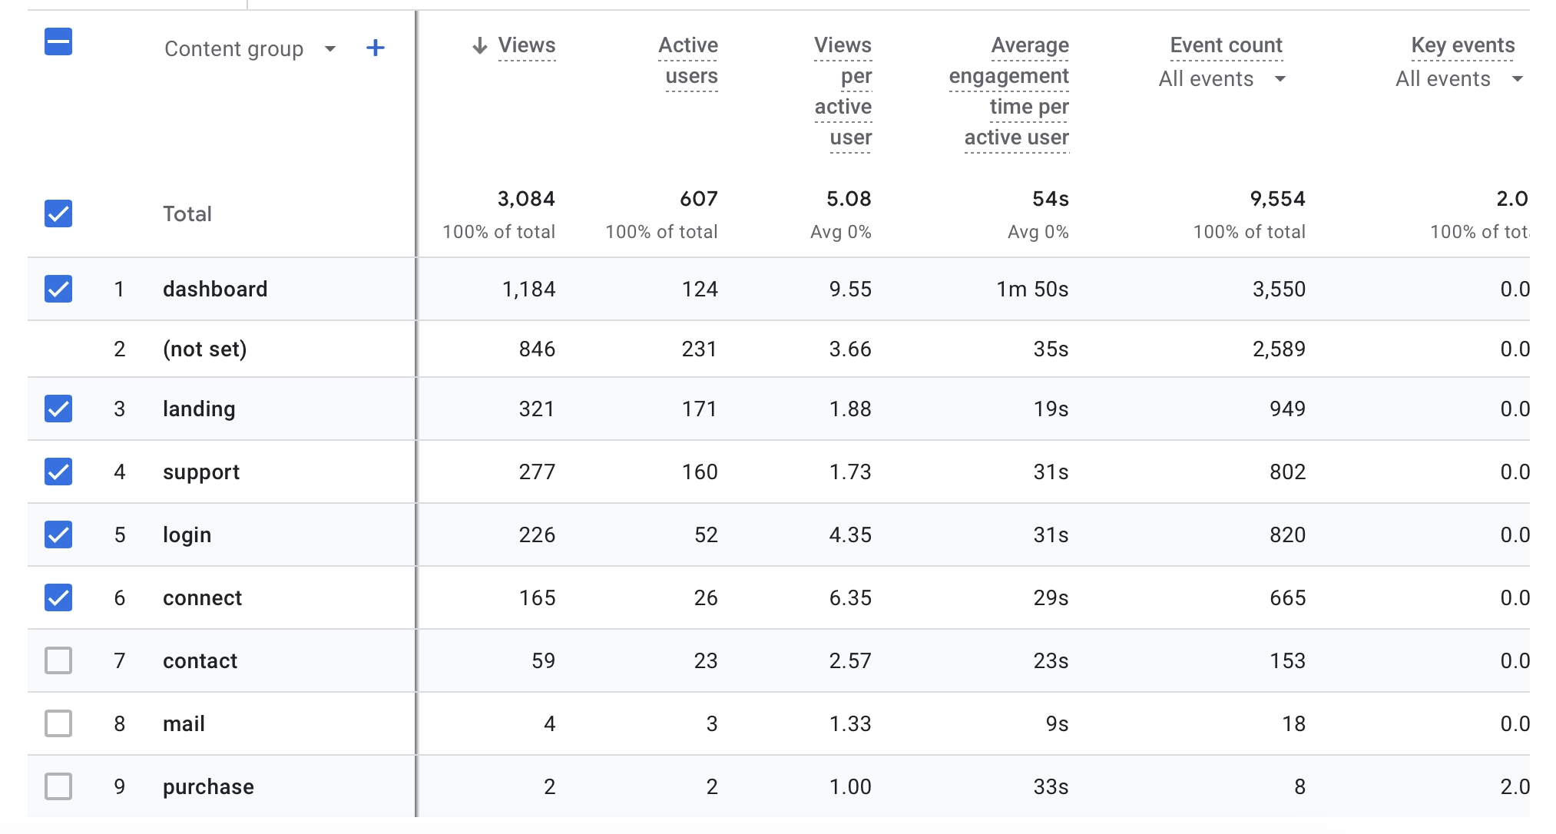Click the plus icon to add dimension
Image resolution: width=1556 pixels, height=834 pixels.
tap(375, 48)
